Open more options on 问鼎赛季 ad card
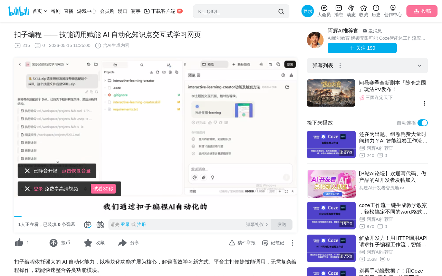The height and width of the screenshot is (276, 442). point(424,103)
